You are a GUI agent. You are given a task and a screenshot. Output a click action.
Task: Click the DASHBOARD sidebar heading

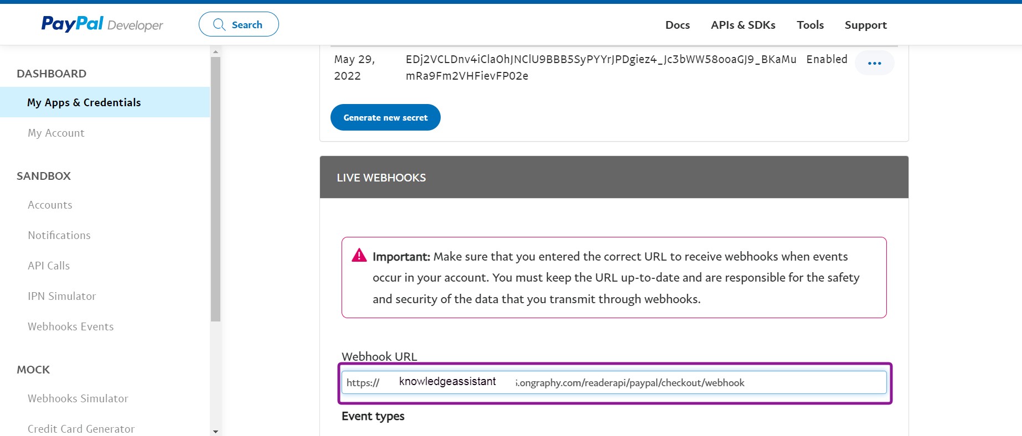pyautogui.click(x=51, y=74)
